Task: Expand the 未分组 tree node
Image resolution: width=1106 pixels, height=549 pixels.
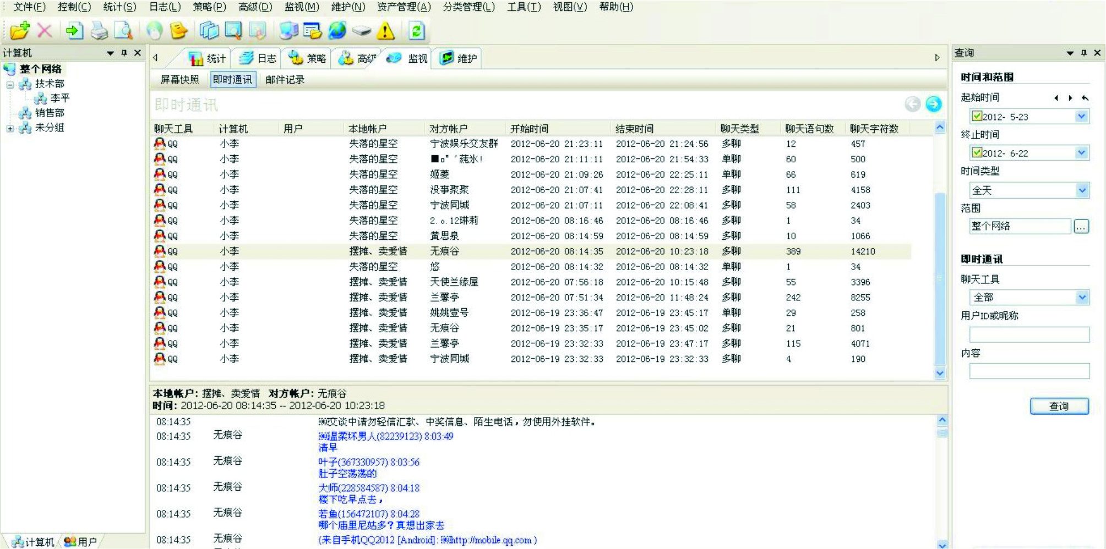Action: (10, 128)
